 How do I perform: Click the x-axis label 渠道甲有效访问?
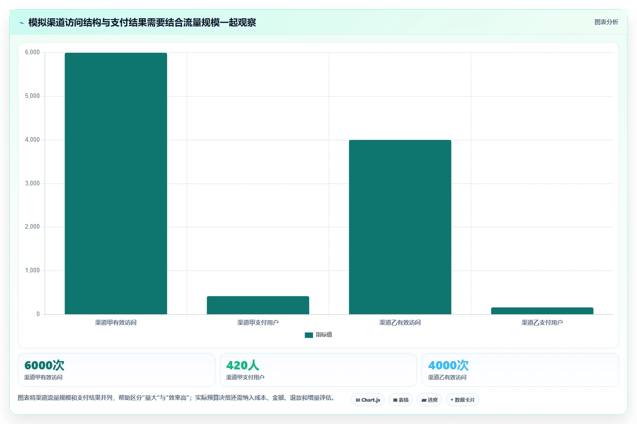[116, 322]
